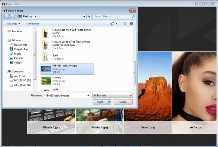The height and width of the screenshot is (147, 218).
Task: Click the back navigation arrow button
Action: 6,17
